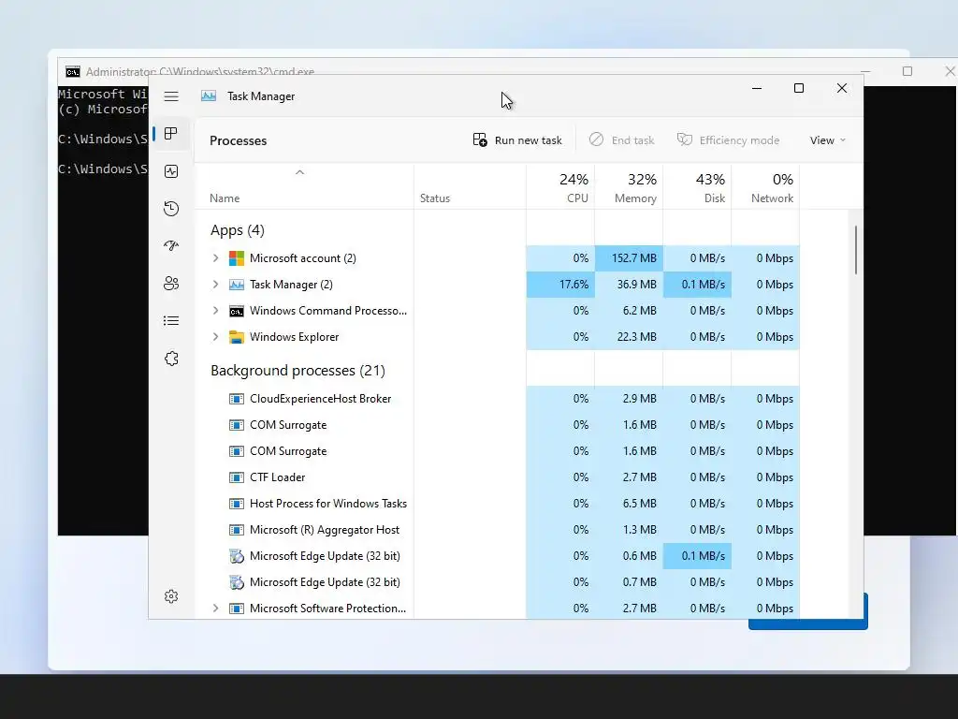Select the Microsoft (R) Aggregator Host name
Screen dimensions: 958x719
coord(325,530)
